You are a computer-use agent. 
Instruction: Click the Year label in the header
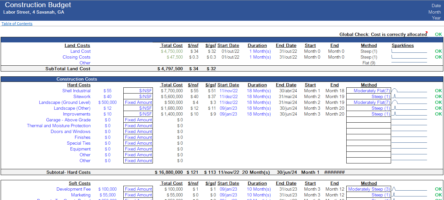(x=436, y=18)
